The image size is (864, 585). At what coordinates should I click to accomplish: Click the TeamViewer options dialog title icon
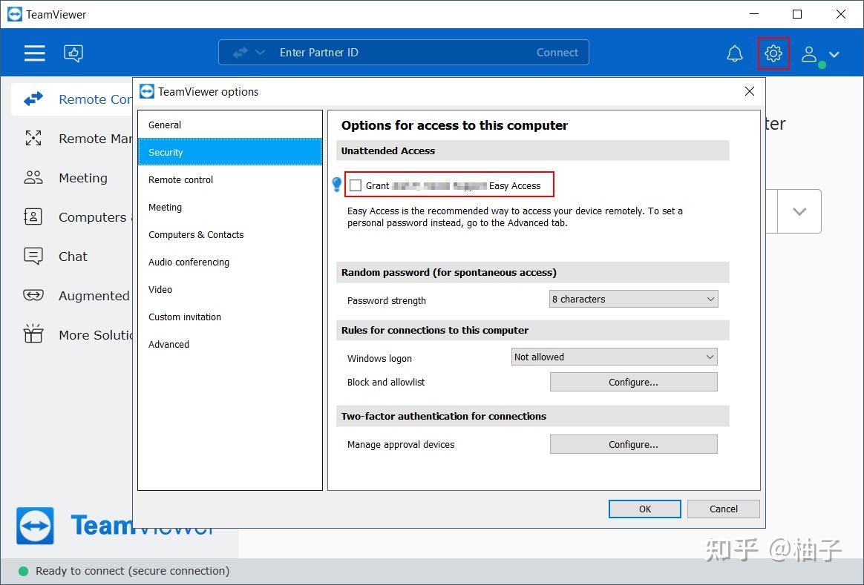click(147, 91)
